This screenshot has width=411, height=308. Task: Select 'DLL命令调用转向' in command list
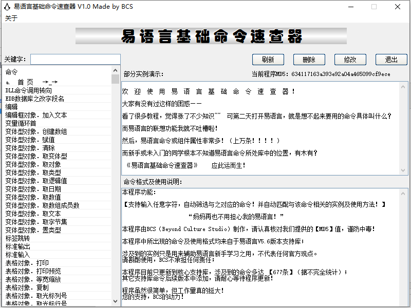point(29,90)
